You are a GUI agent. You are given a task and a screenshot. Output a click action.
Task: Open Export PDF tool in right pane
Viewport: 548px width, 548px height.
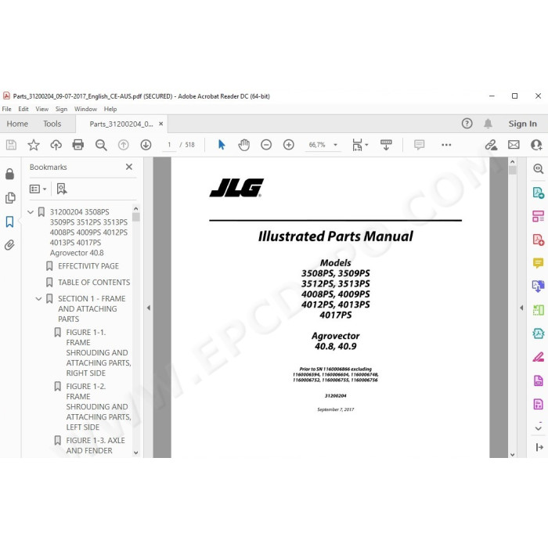pyautogui.click(x=539, y=193)
